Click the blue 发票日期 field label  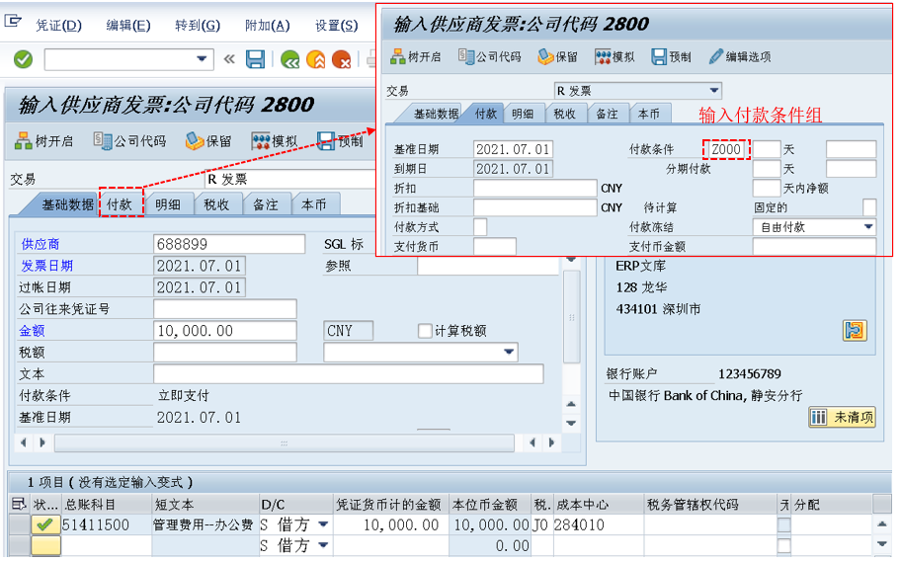coord(46,266)
